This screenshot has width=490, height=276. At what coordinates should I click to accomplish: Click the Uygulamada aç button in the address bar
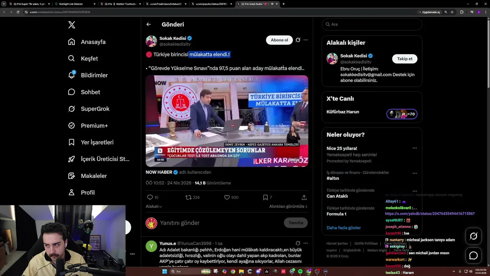[x=429, y=12]
